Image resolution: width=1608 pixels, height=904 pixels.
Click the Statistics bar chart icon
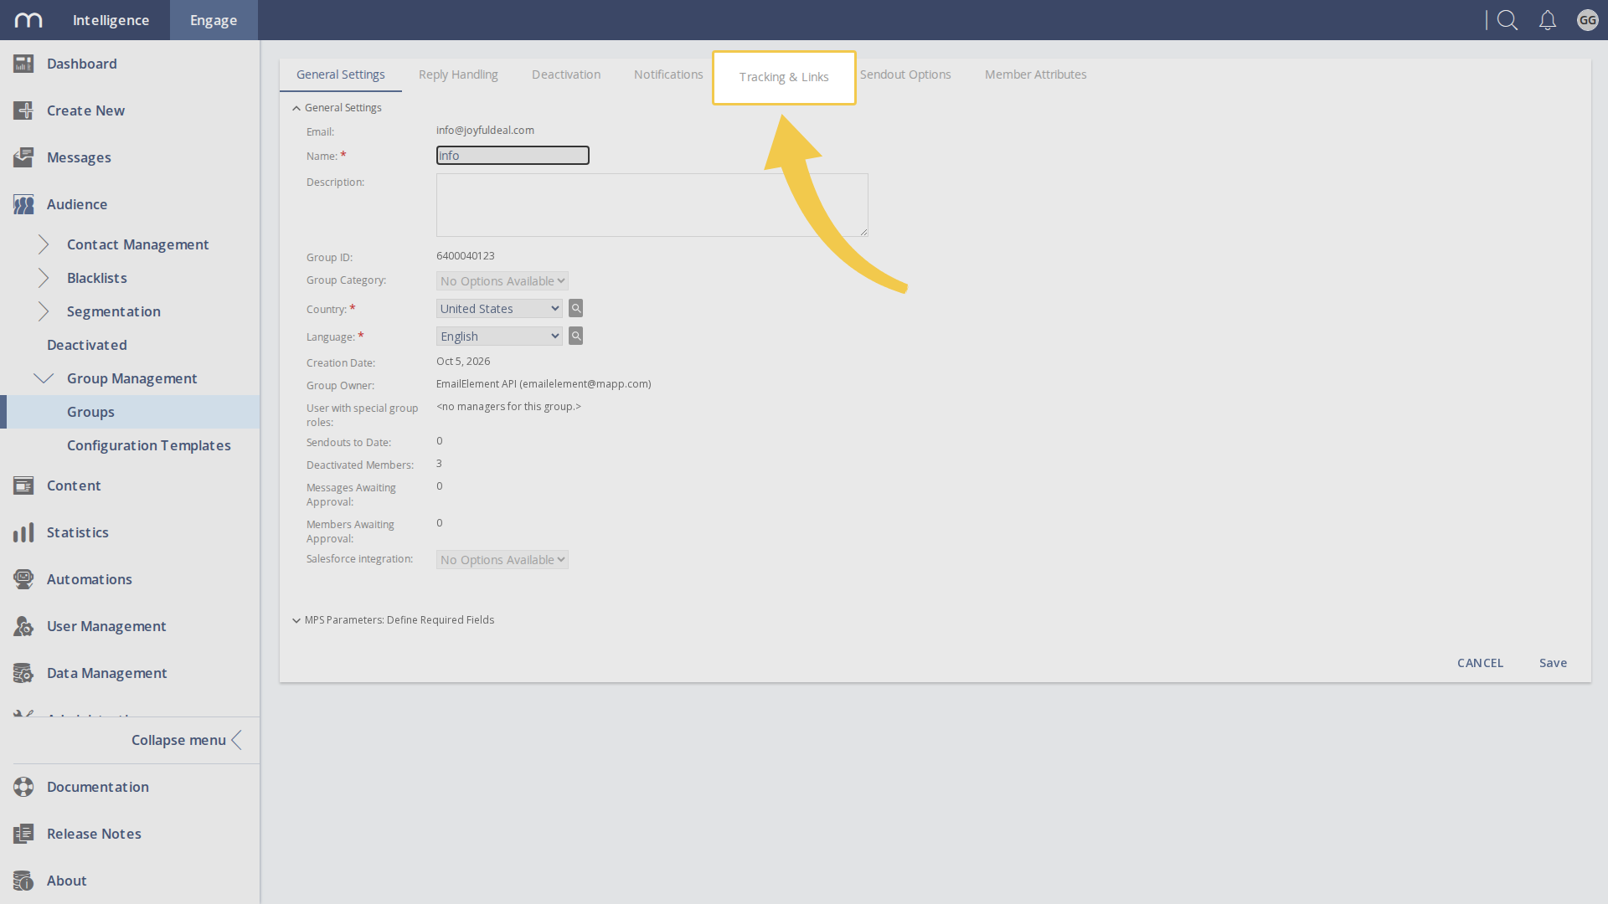(23, 532)
